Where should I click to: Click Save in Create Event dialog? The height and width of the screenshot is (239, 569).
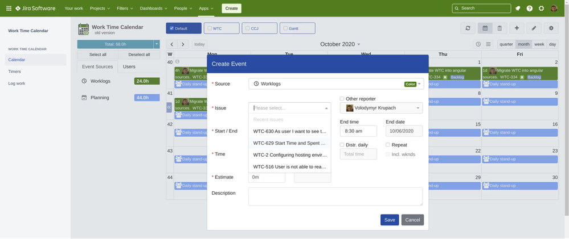click(390, 220)
